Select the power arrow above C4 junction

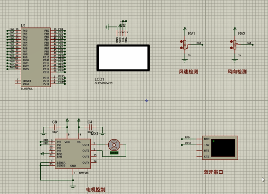(x=79, y=120)
